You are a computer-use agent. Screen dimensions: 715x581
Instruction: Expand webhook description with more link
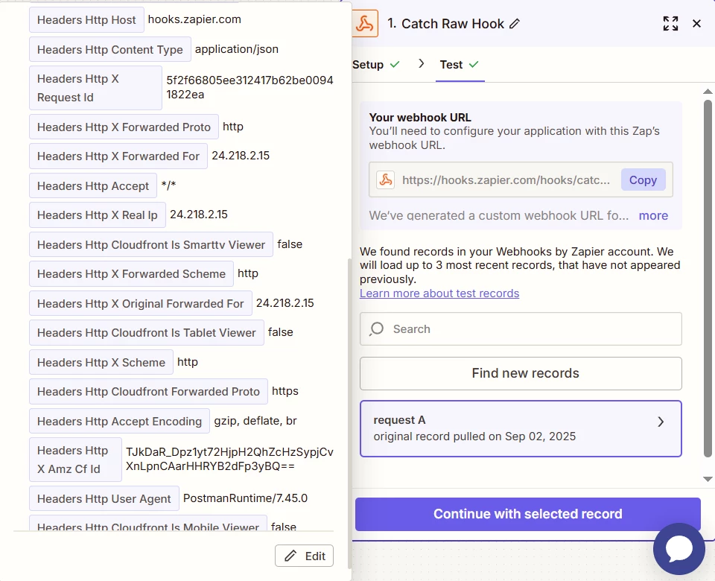653,216
